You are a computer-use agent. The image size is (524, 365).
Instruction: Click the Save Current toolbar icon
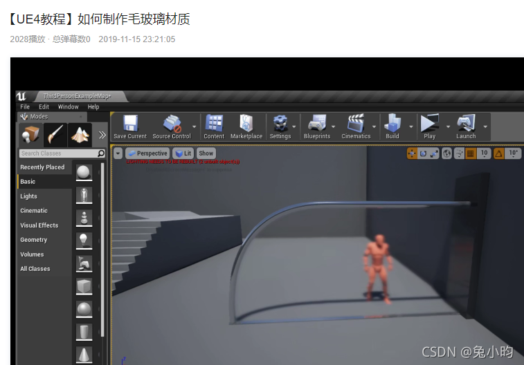click(x=130, y=127)
